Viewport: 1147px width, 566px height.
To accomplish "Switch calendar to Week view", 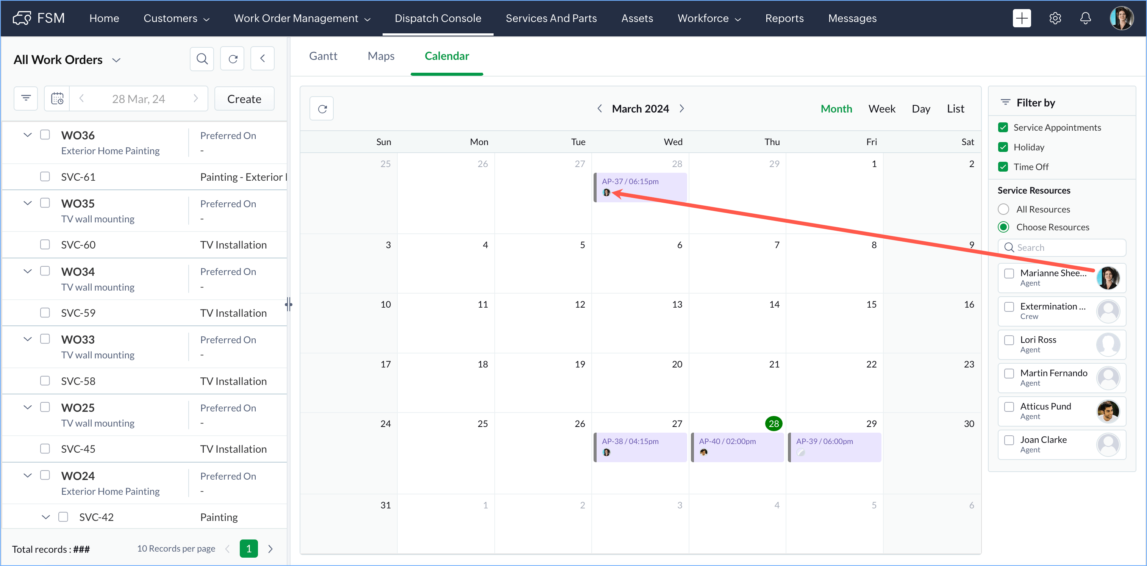I will [x=881, y=109].
